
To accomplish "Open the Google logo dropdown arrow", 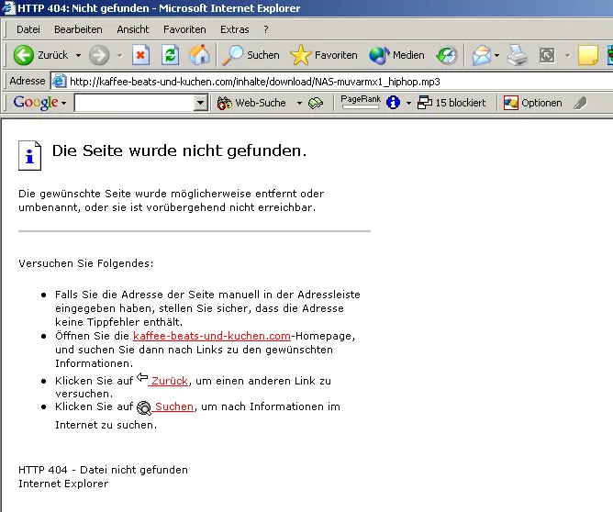I will (63, 103).
